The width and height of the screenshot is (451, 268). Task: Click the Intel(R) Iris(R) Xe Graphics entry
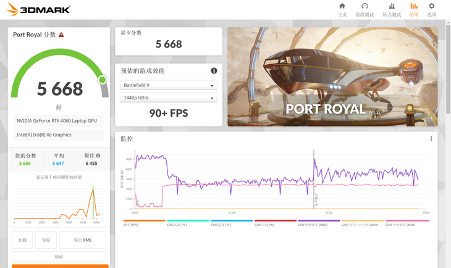(59, 135)
